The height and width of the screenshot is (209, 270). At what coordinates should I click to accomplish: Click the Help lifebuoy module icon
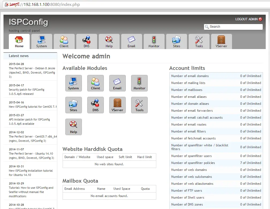(x=74, y=127)
